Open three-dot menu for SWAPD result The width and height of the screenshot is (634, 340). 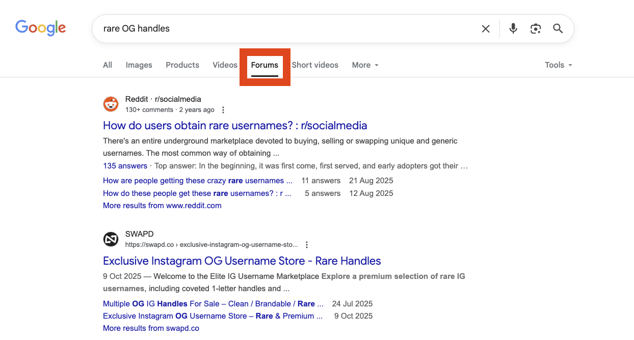[307, 245]
